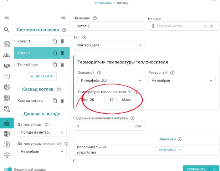The width and height of the screenshot is (220, 171).
Task: Delete Котел 1 with trash icon
Action: 62,41
